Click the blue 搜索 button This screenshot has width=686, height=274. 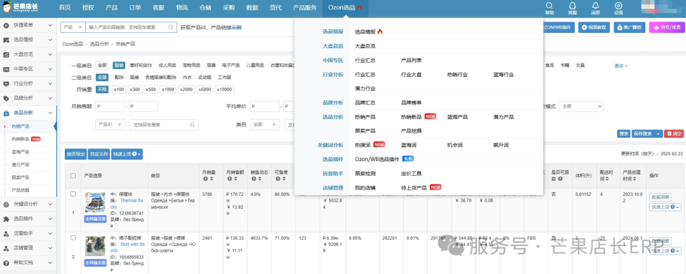pyautogui.click(x=624, y=134)
